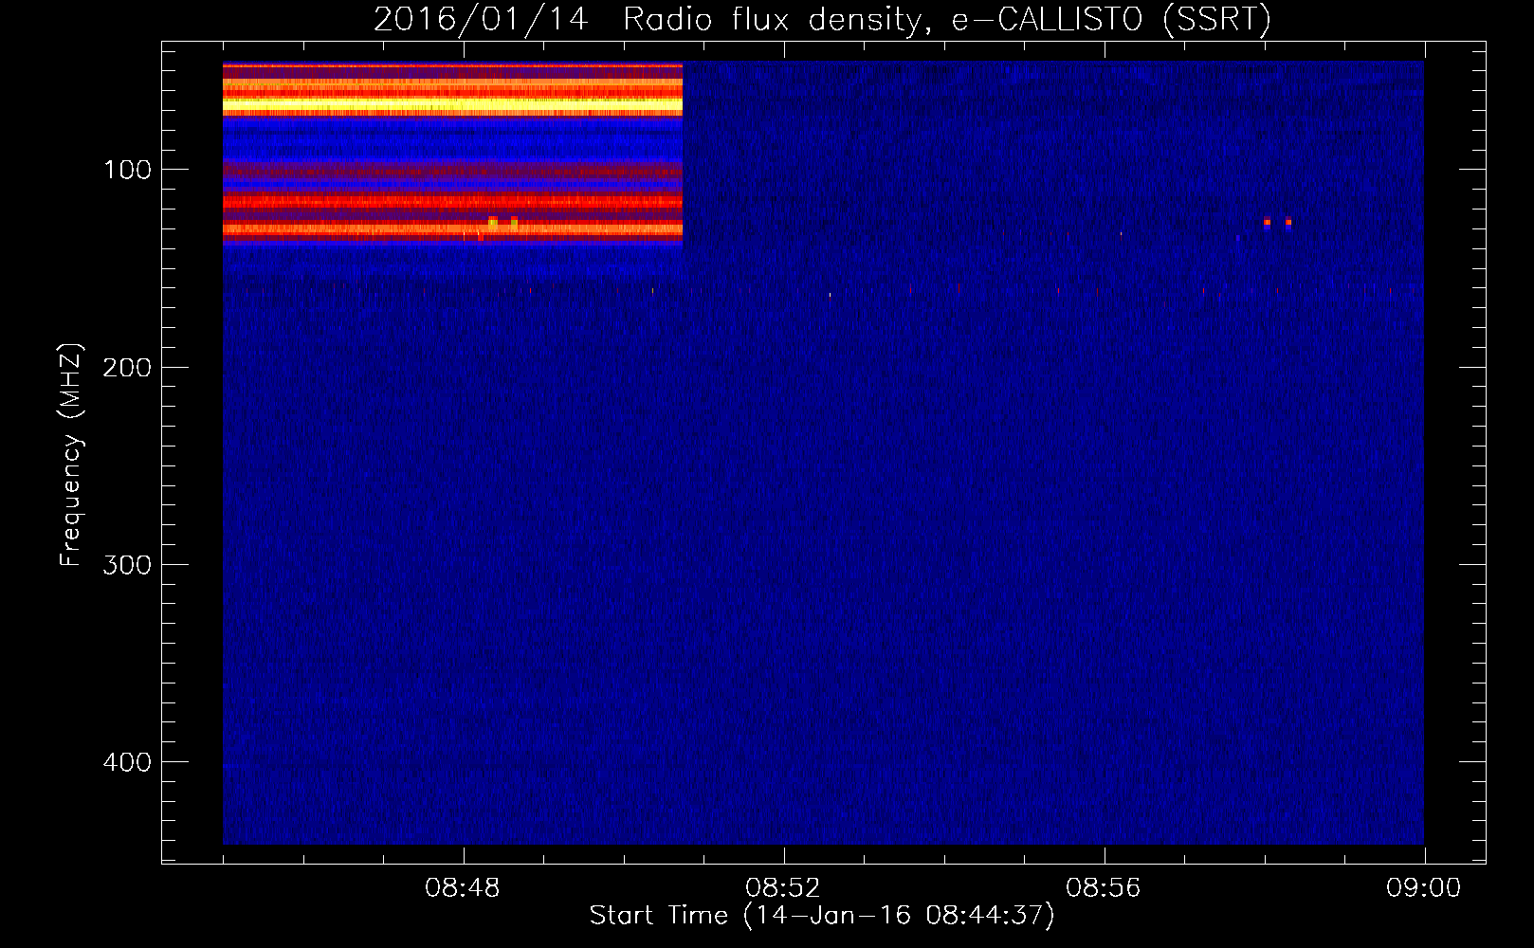Image resolution: width=1534 pixels, height=948 pixels.
Task: Click the 200 frequency tick label
Action: coord(127,367)
